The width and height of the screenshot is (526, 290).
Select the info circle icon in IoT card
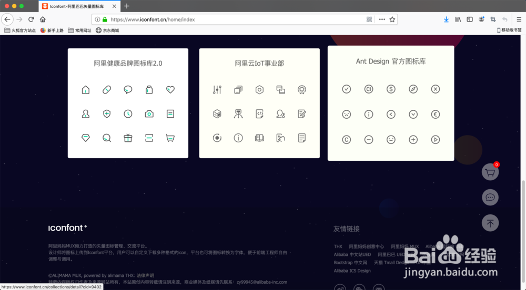238,138
